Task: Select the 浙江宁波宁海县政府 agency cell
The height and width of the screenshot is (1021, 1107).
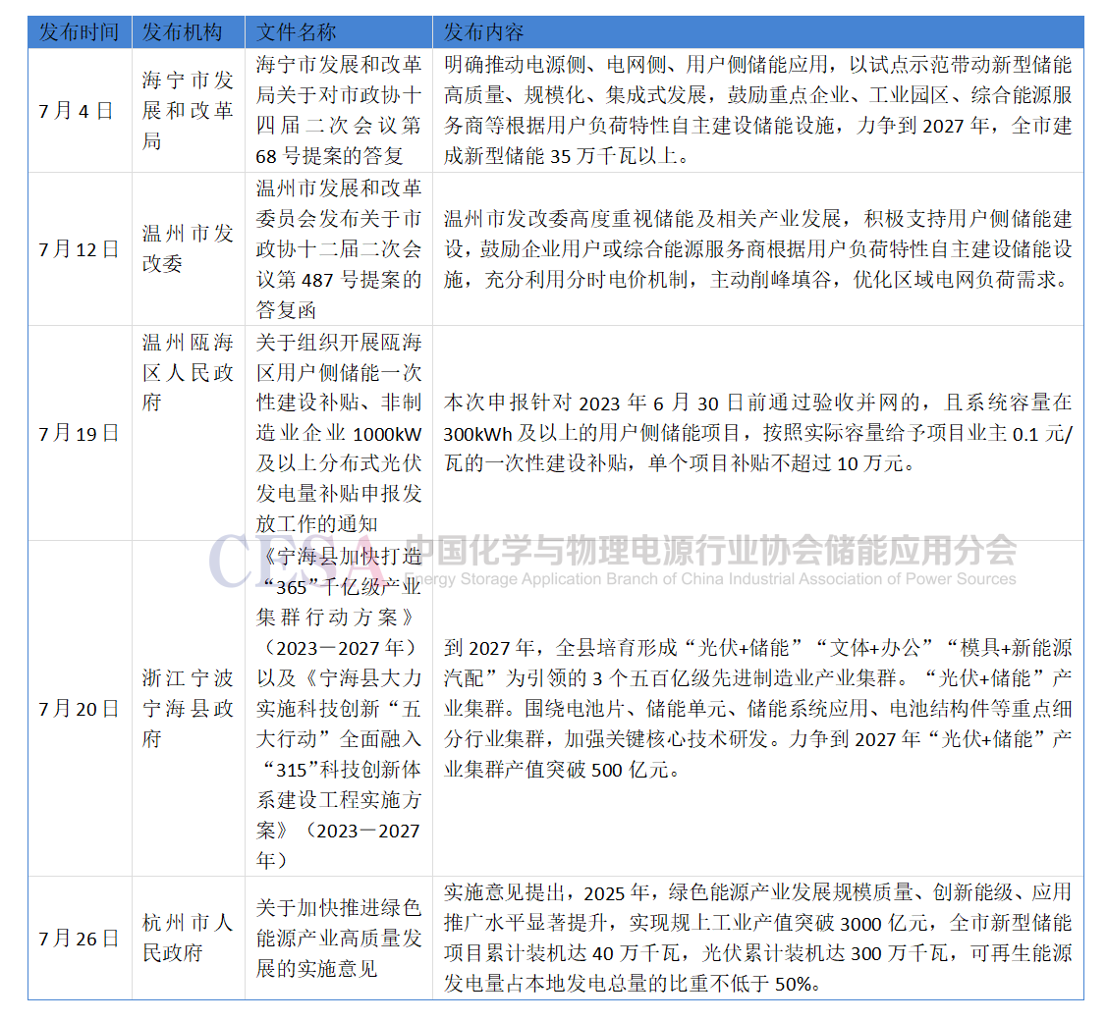Action: pos(187,708)
